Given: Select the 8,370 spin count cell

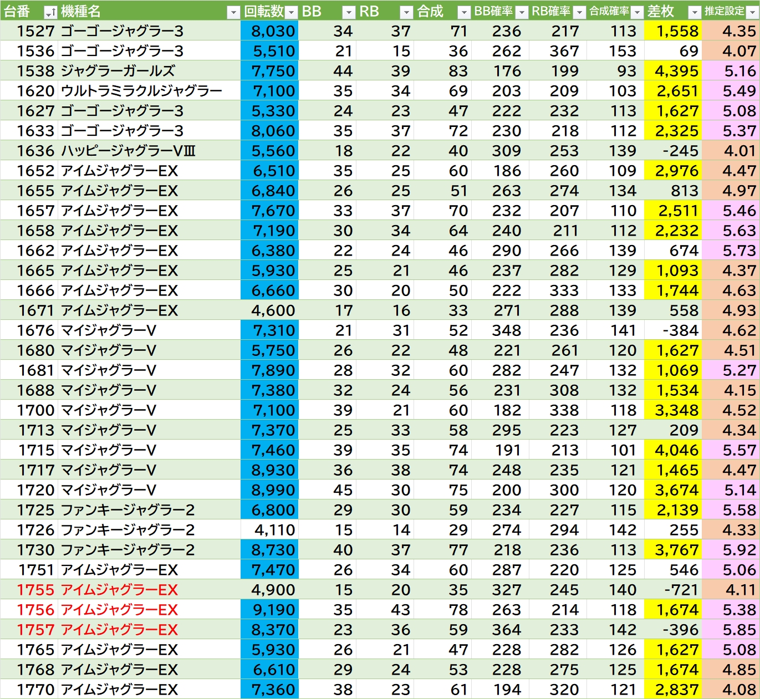Looking at the screenshot, I should coord(269,630).
